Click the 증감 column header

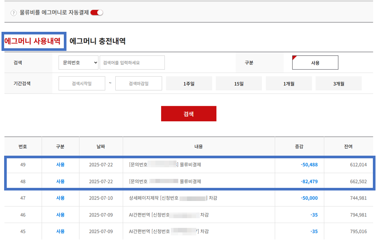(x=299, y=146)
